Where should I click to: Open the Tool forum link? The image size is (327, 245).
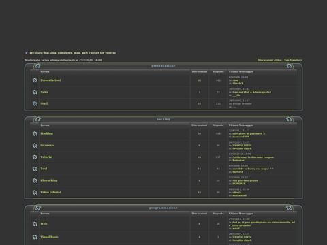click(x=44, y=169)
